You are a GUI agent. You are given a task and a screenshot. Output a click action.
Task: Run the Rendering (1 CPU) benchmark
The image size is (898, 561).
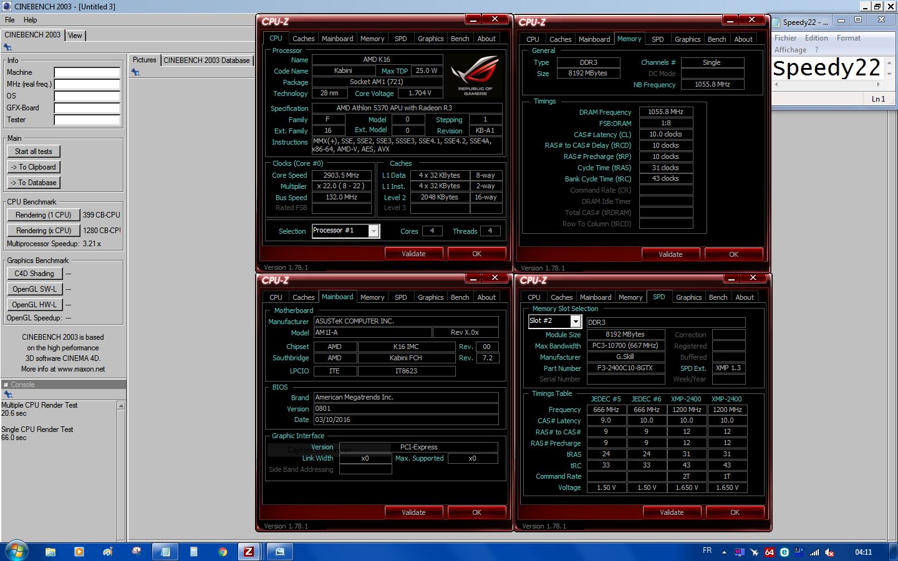(44, 215)
